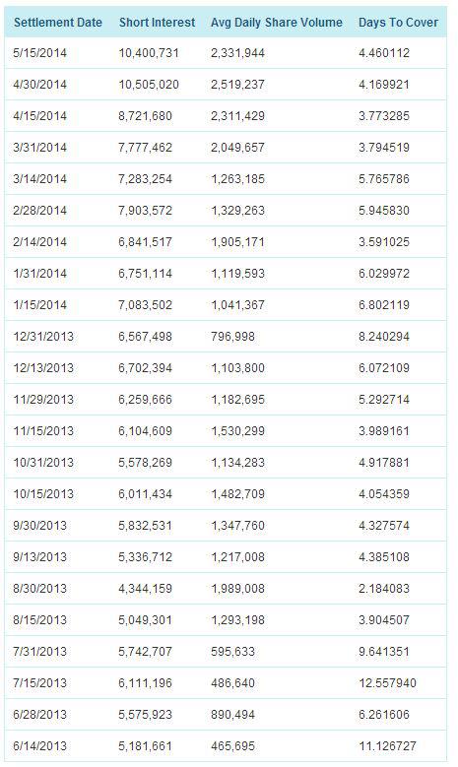Select the 10/15/2013 settlement date
The width and height of the screenshot is (458, 767).
43,494
